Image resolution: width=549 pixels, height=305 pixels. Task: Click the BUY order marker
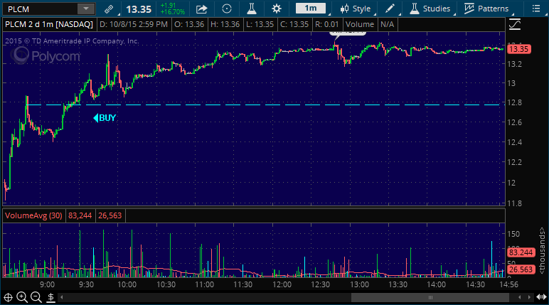pos(105,118)
